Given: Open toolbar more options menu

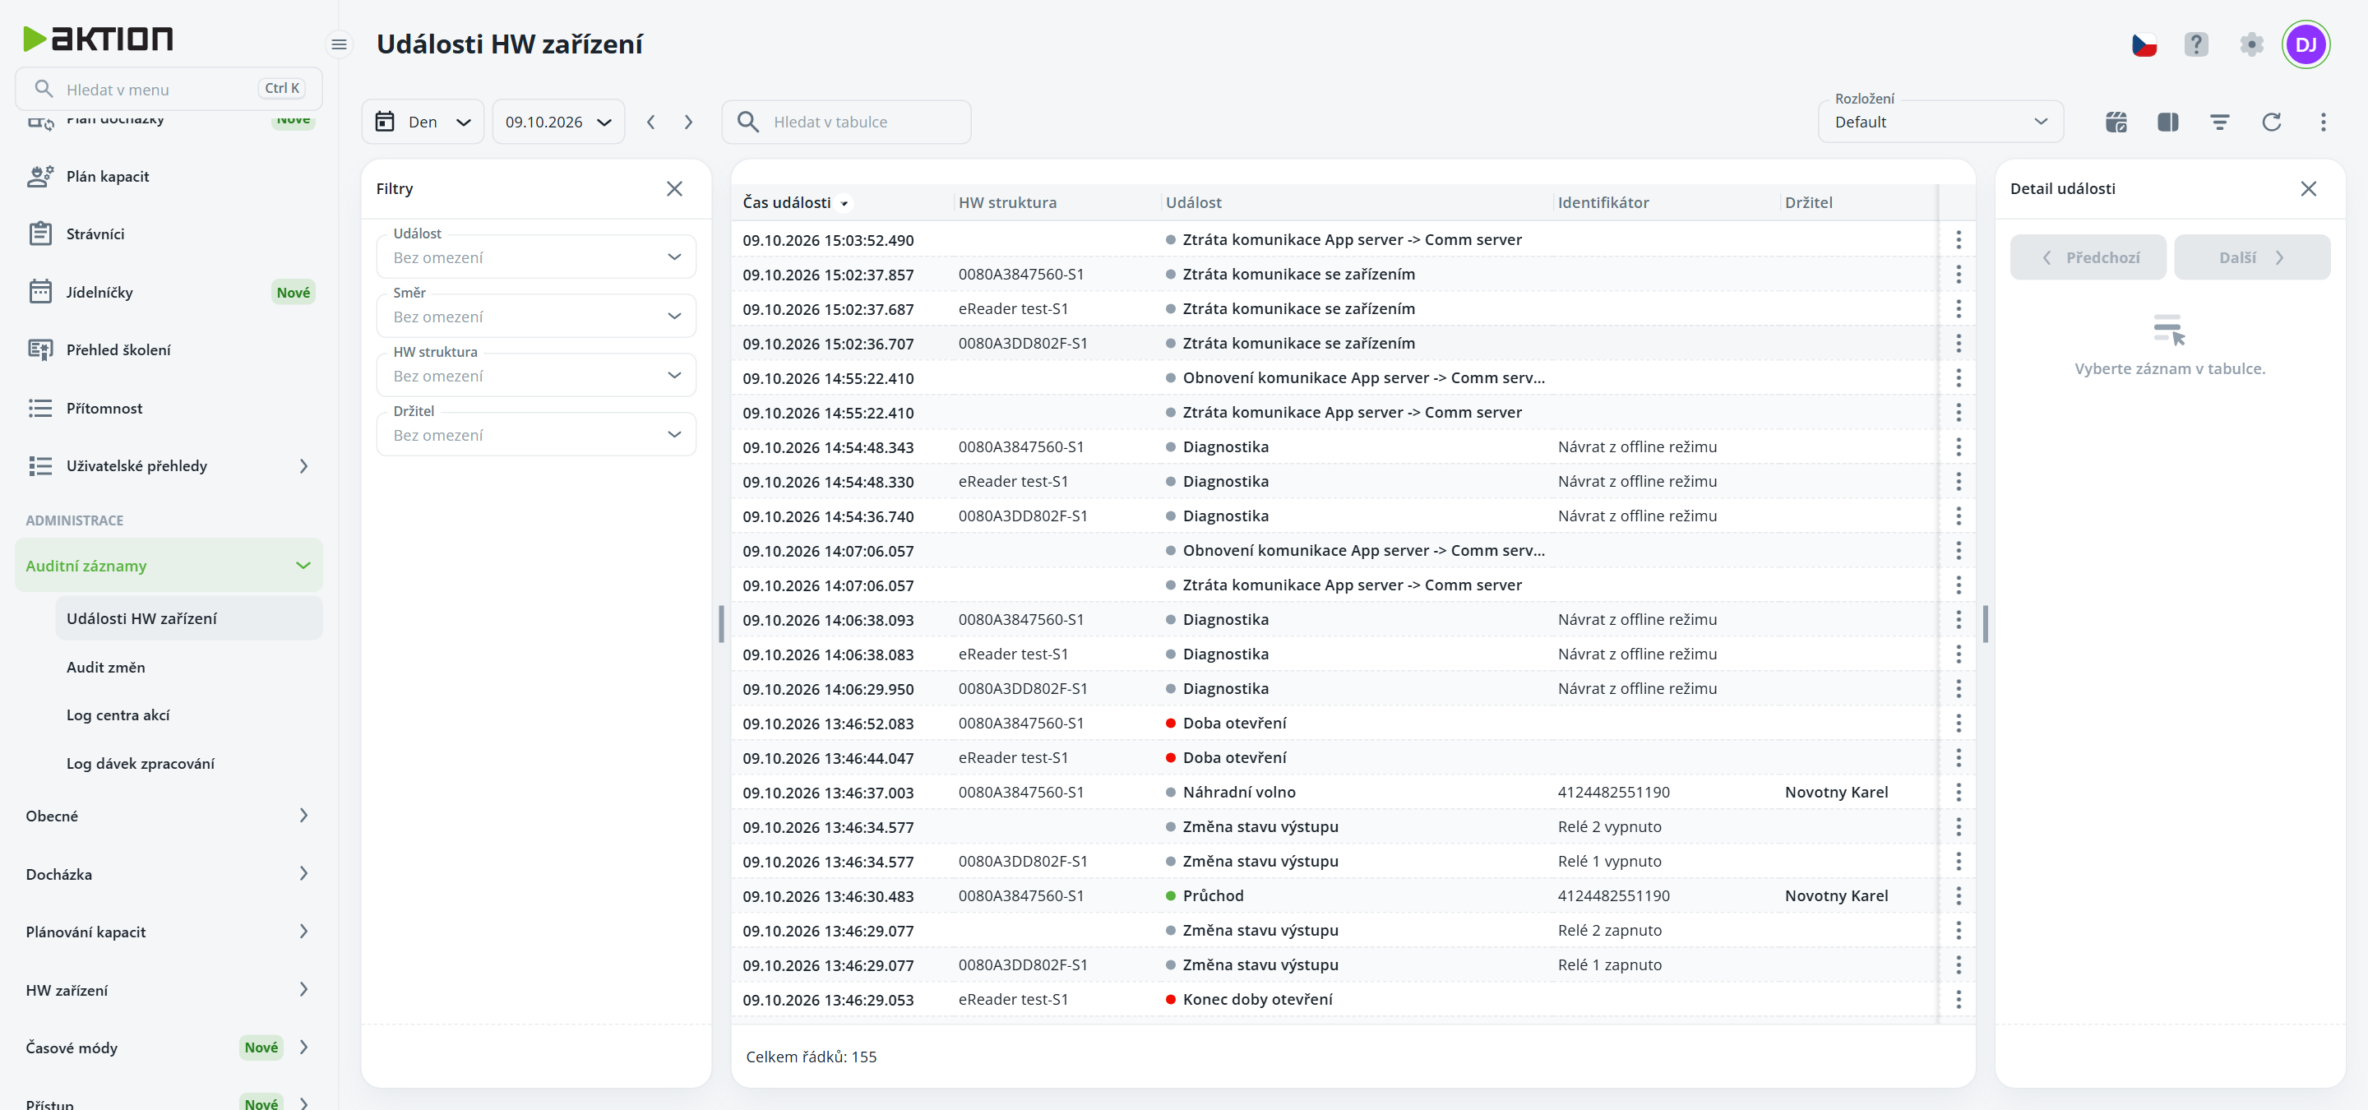Looking at the screenshot, I should 2323,123.
